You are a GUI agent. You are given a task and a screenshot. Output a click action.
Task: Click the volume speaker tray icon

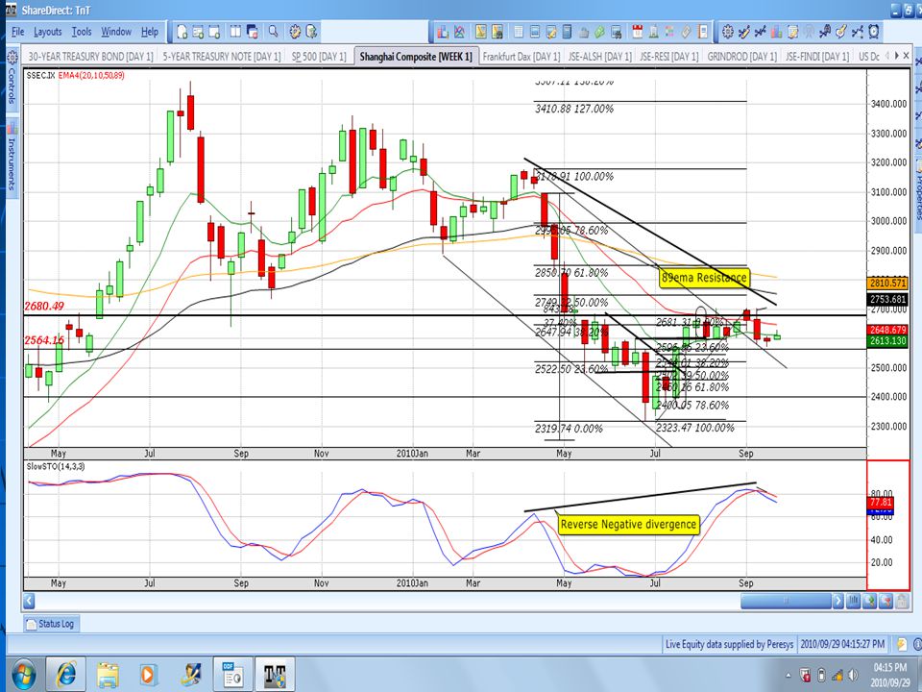[x=853, y=675]
